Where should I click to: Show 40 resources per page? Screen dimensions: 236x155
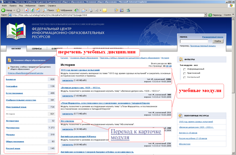click(x=170, y=66)
